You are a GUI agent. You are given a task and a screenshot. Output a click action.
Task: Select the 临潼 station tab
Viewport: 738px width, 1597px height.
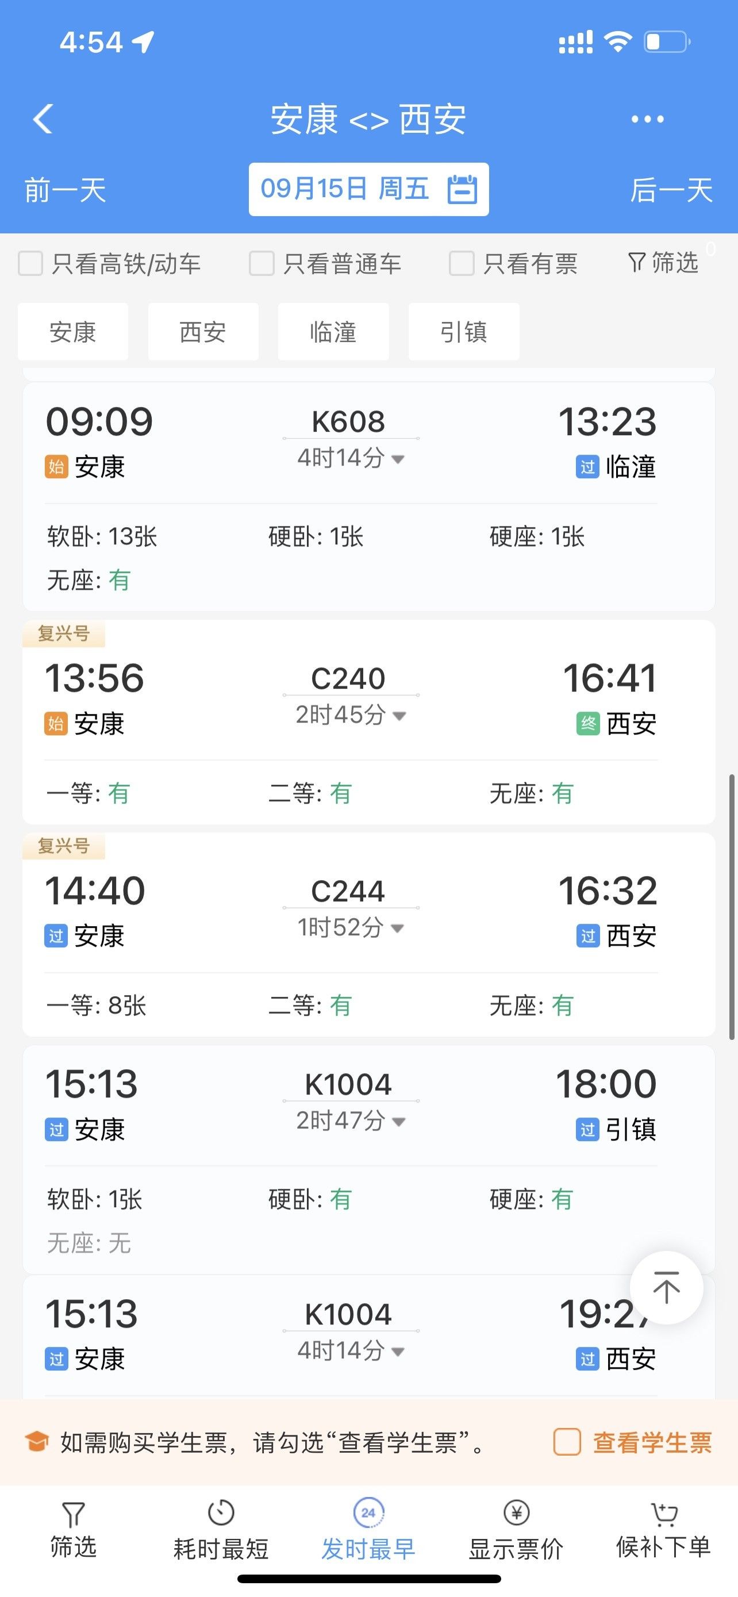click(x=333, y=332)
